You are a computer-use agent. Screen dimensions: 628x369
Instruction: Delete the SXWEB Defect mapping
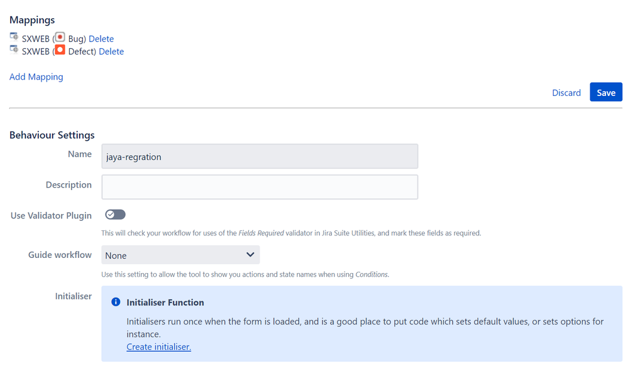point(111,51)
